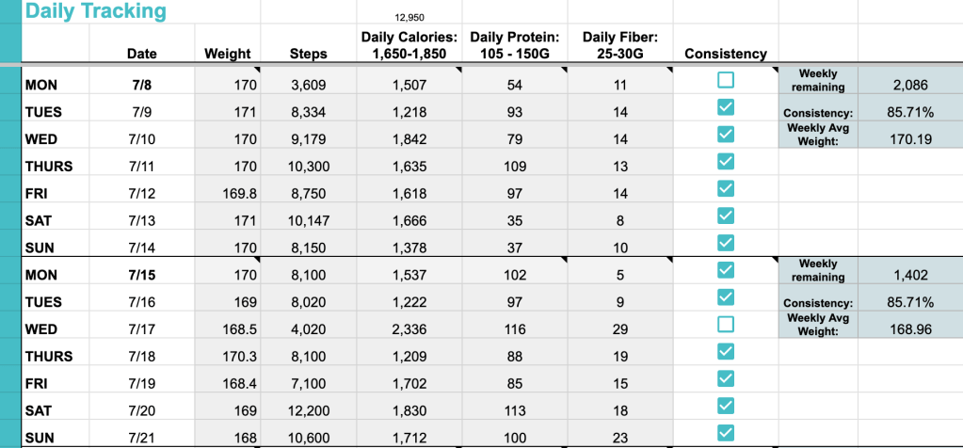
Task: Uncheck the Consistency box for THURS 7/11
Action: (x=726, y=161)
